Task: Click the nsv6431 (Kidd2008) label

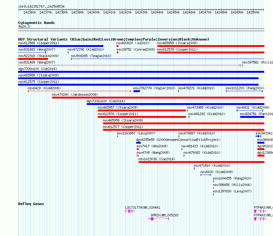Action: tap(253, 107)
